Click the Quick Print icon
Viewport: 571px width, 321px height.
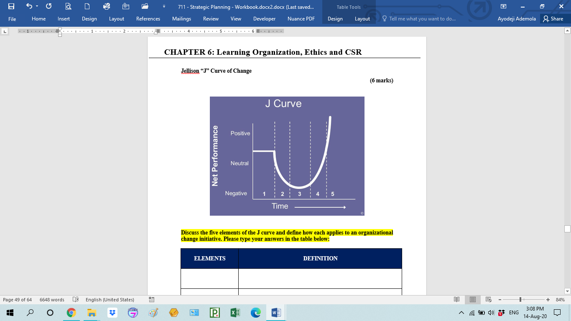click(107, 6)
